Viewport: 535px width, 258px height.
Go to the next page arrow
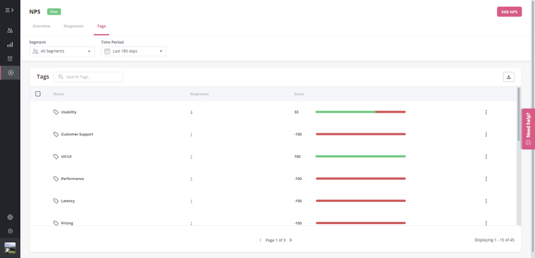tap(291, 240)
